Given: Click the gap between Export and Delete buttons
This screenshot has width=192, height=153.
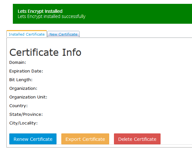Looking at the screenshot, I should pos(111,139).
